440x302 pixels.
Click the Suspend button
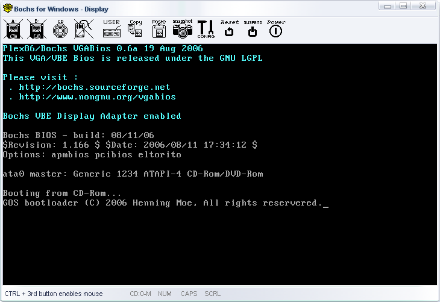[253, 28]
